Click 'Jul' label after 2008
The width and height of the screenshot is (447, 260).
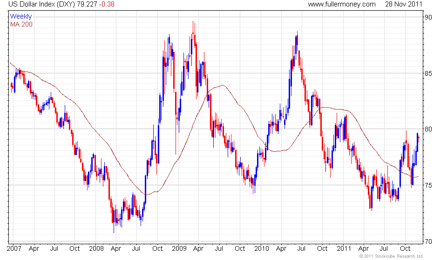[136, 249]
